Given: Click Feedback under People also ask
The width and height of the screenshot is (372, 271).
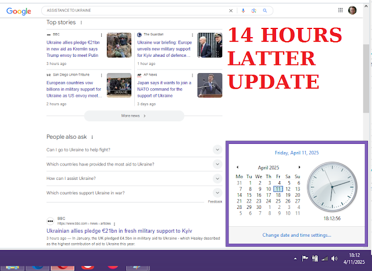Looking at the screenshot, I should click(215, 202).
